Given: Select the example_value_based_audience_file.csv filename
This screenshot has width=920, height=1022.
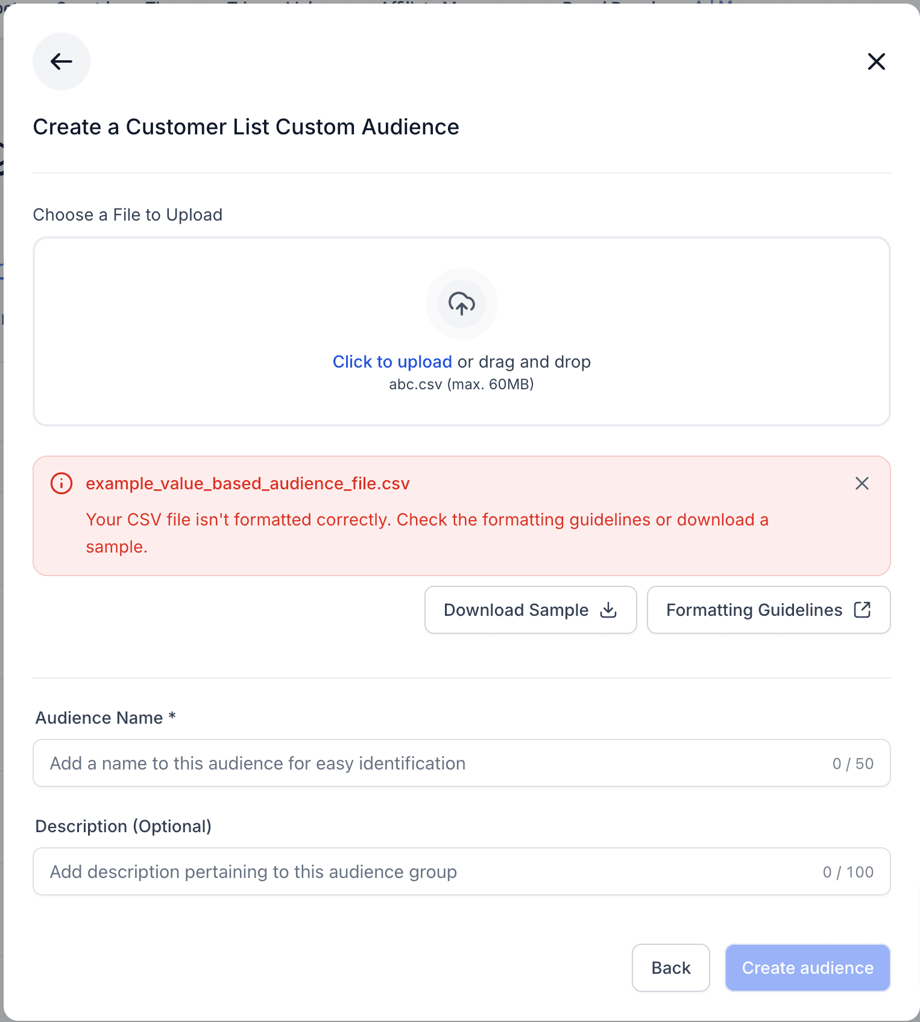Looking at the screenshot, I should (x=248, y=483).
